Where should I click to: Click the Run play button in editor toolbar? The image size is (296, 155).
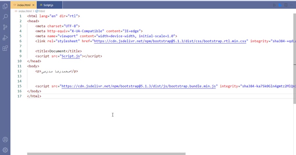coord(274,5)
